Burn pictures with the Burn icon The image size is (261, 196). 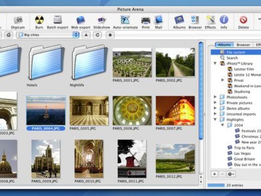tap(39, 20)
